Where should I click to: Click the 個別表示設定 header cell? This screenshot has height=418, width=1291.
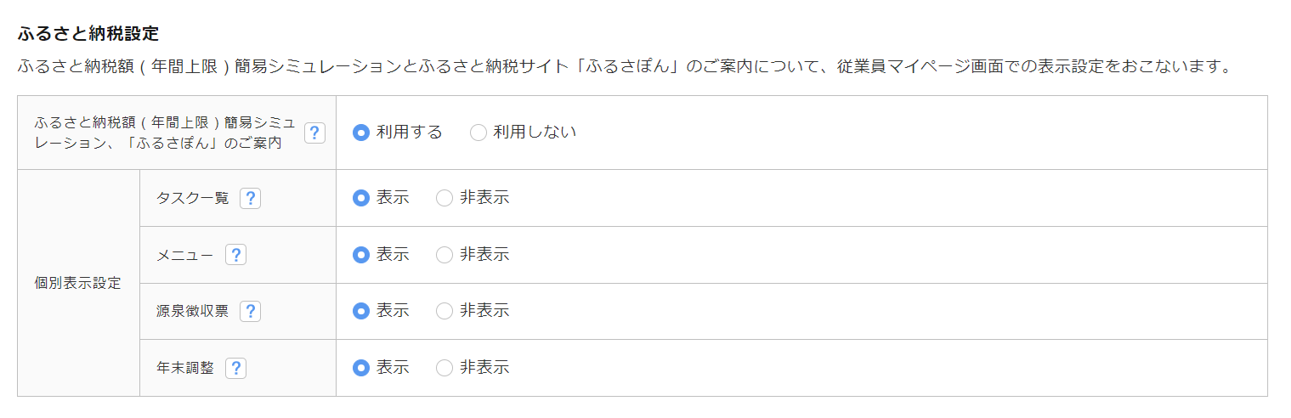pyautogui.click(x=77, y=283)
